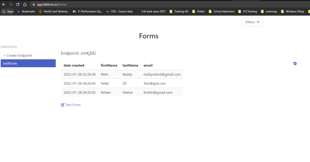Open the School Admission bookmark folder
Viewport: 310px width, 162px height.
point(222,12)
